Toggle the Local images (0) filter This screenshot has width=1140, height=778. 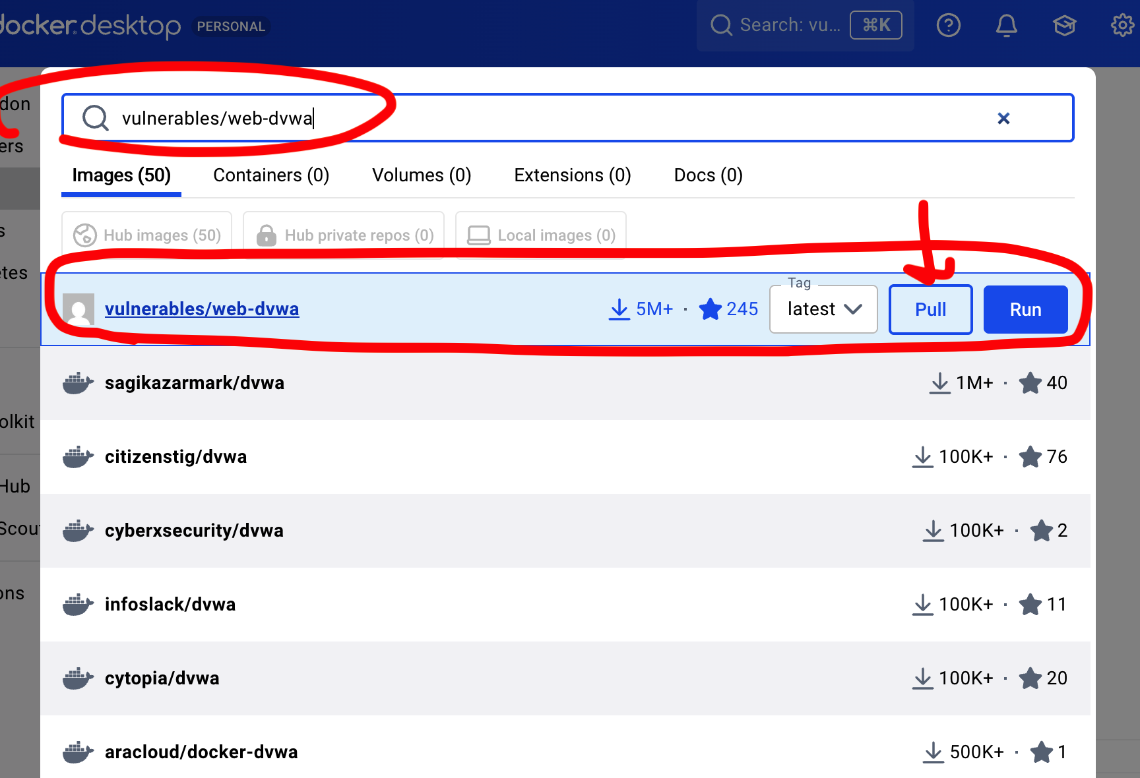pyautogui.click(x=541, y=235)
